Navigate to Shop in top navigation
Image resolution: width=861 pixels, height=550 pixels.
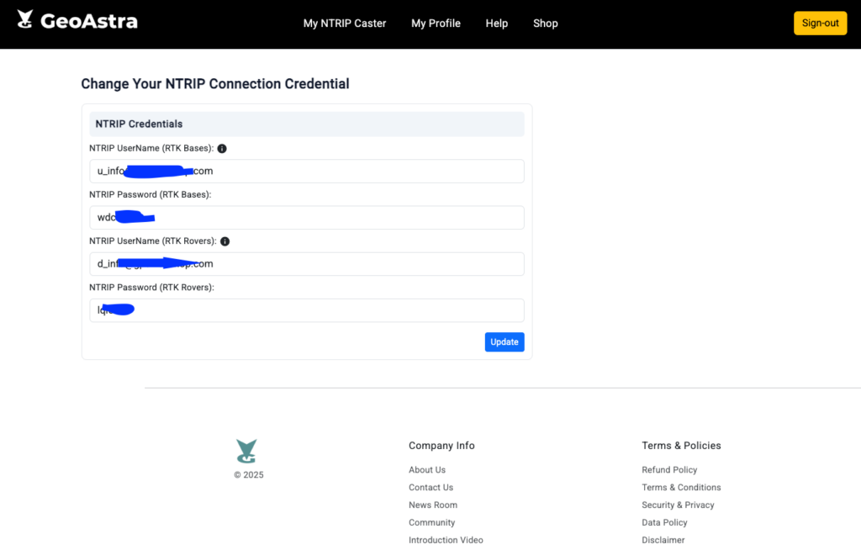546,24
